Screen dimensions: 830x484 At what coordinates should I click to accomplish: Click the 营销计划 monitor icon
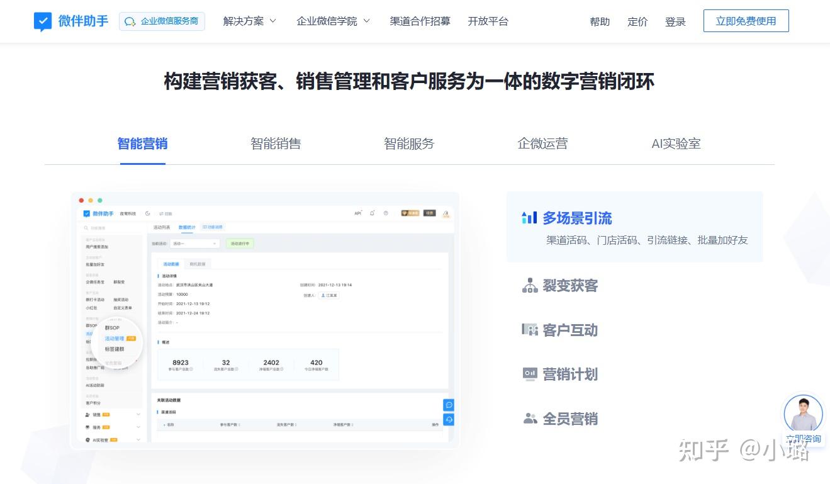[529, 374]
